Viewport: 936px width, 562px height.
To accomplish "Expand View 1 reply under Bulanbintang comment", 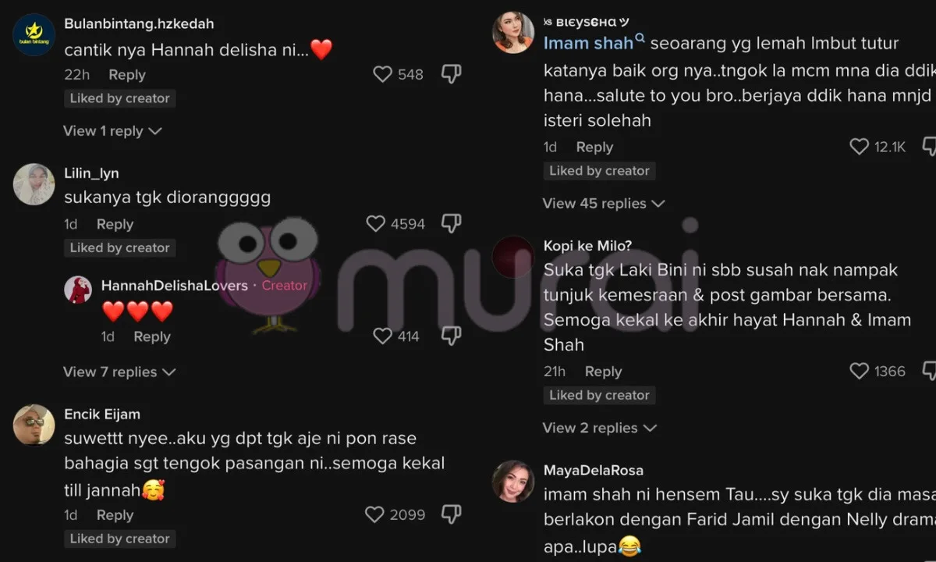I will pyautogui.click(x=112, y=131).
